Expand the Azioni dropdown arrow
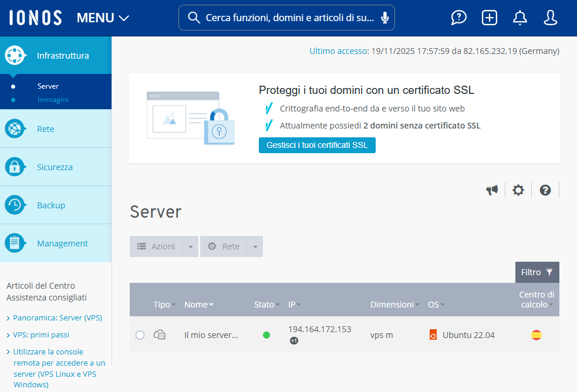The height and width of the screenshot is (392, 577). [x=191, y=246]
